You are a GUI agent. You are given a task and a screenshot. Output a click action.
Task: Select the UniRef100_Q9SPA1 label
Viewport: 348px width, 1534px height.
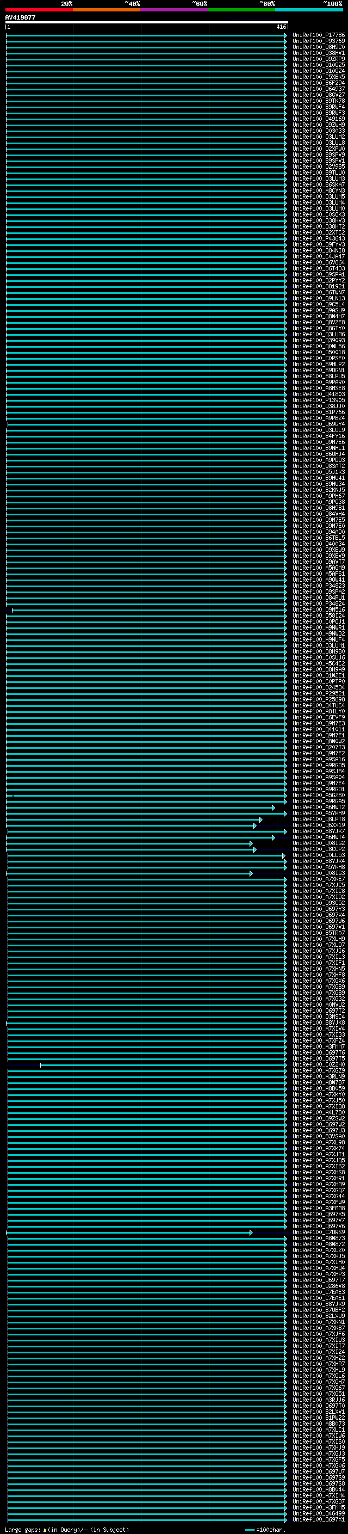point(319,274)
